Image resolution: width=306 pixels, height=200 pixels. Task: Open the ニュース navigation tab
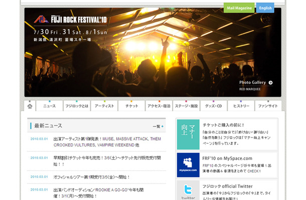[x=49, y=106]
